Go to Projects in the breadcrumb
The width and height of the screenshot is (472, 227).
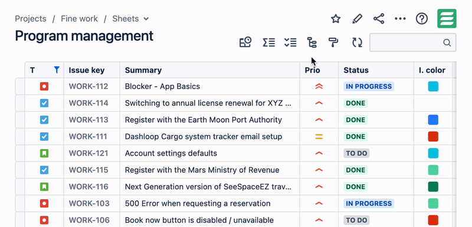(31, 19)
